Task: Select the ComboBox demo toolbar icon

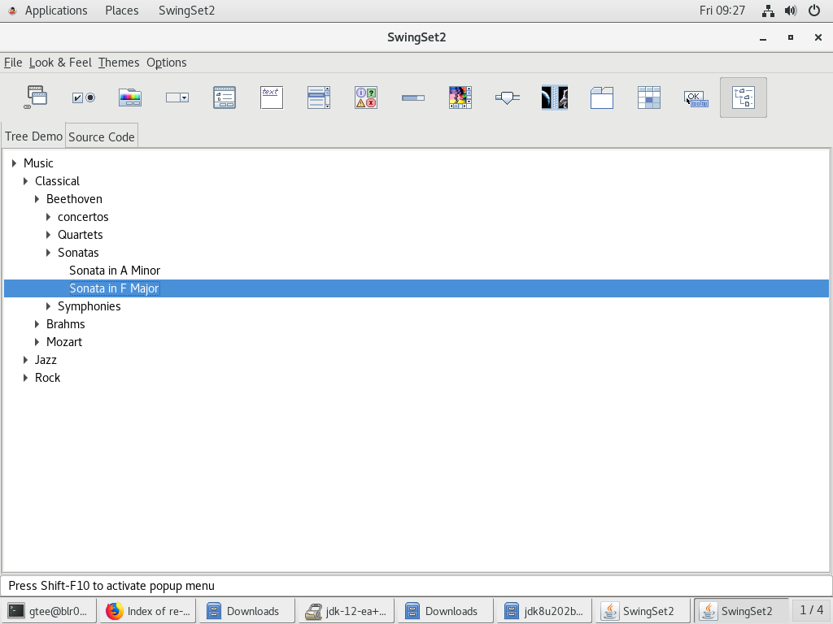Action: click(x=177, y=97)
